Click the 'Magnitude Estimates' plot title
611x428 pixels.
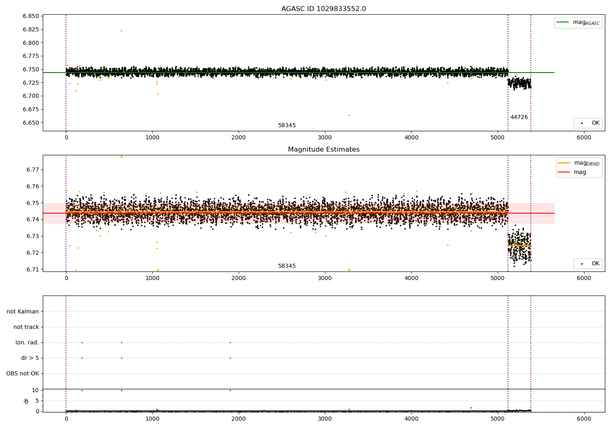[323, 150]
